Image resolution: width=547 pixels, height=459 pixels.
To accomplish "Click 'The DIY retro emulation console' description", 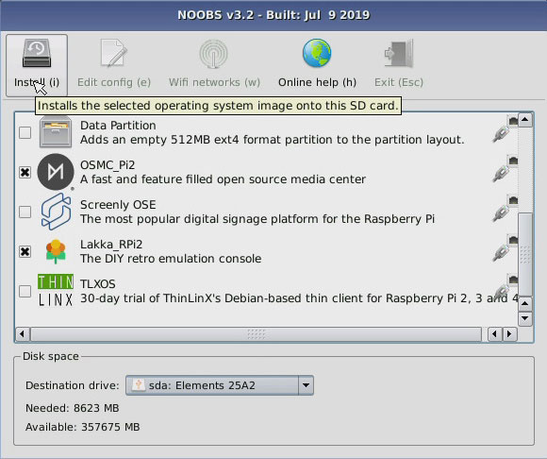I will (x=171, y=259).
